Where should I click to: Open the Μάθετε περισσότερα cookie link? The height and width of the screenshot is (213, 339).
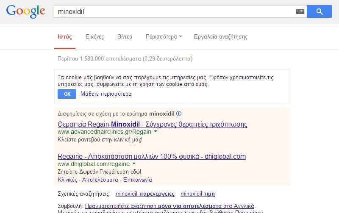(x=106, y=94)
